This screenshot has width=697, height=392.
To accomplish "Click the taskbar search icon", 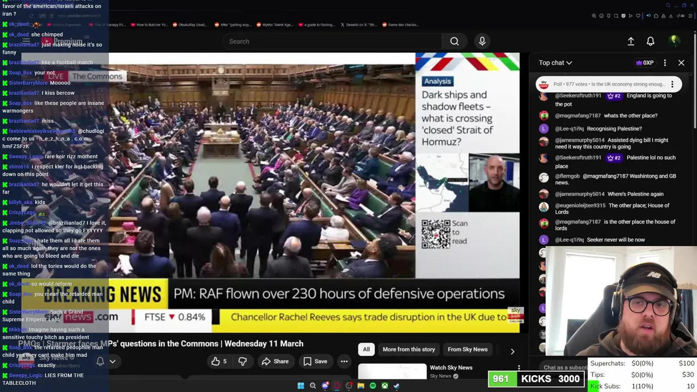I will [x=313, y=386].
